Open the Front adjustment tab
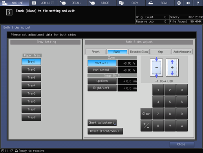Image resolution: width=203 pixels, height=153 pixels. [96, 52]
